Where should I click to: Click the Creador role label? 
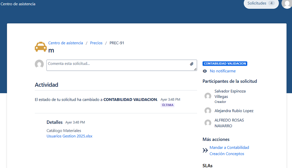(220, 102)
